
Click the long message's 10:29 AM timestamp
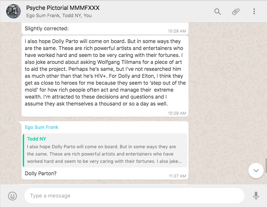pyautogui.click(x=177, y=113)
